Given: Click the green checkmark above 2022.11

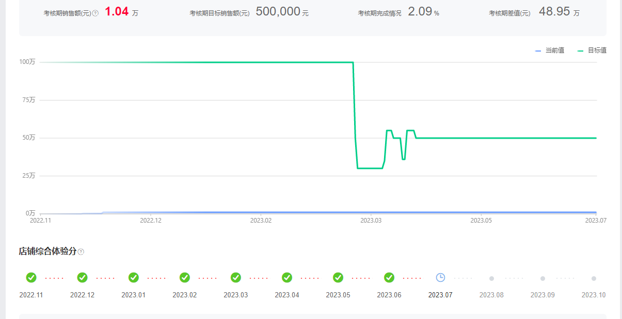Looking at the screenshot, I should (31, 277).
